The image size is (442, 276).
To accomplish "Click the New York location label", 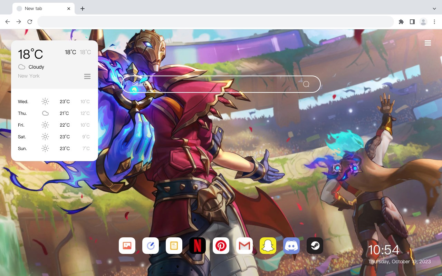I will [x=29, y=76].
